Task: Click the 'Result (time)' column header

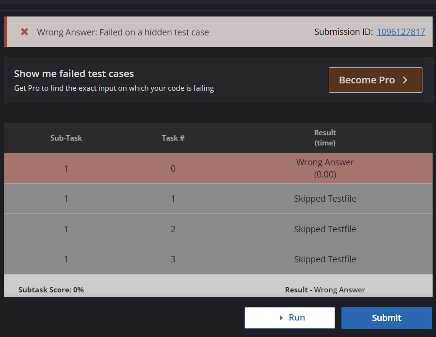Action: [x=325, y=138]
